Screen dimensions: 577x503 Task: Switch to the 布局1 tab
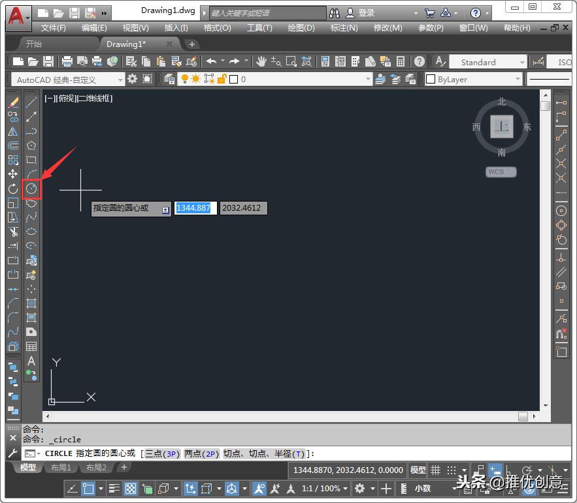coord(61,467)
